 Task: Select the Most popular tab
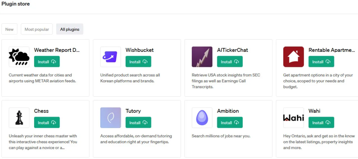37,29
